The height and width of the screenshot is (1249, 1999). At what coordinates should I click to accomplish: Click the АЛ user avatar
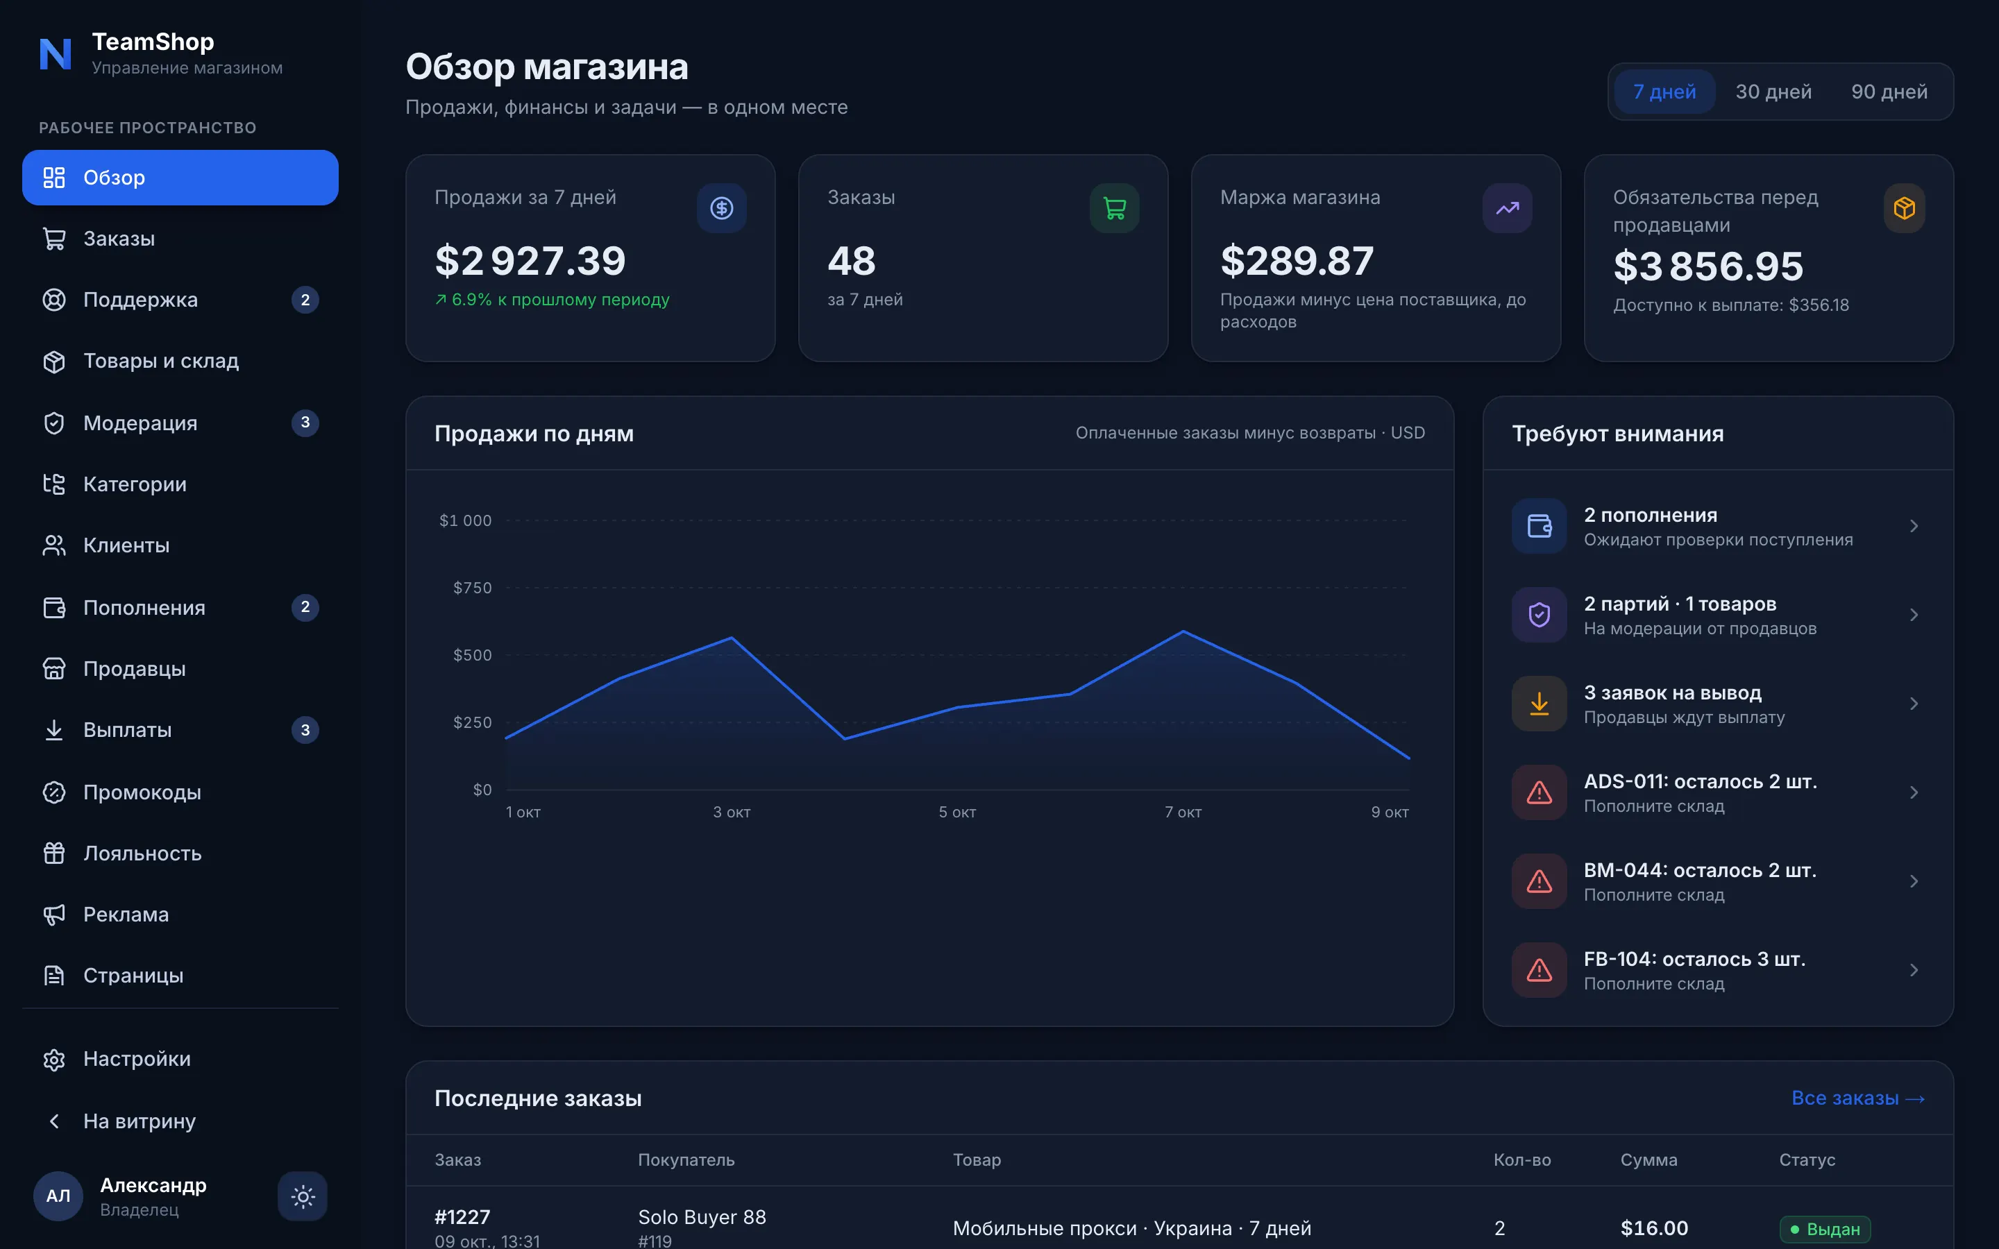click(58, 1196)
